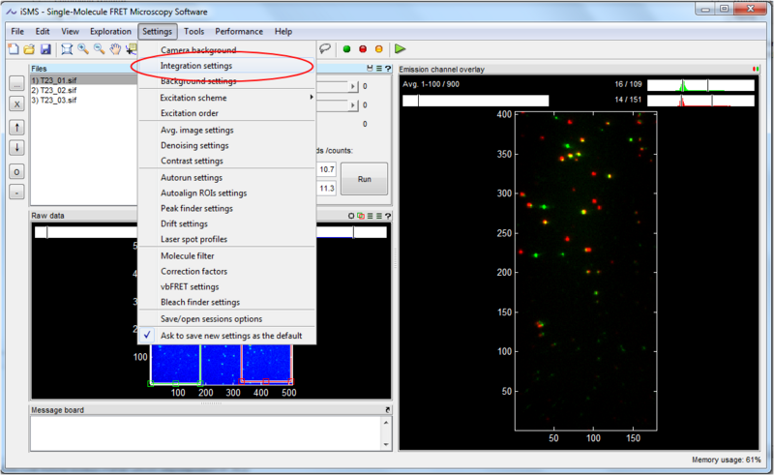Image resolution: width=774 pixels, height=475 pixels.
Task: Select the pan hand tool
Action: click(x=116, y=48)
